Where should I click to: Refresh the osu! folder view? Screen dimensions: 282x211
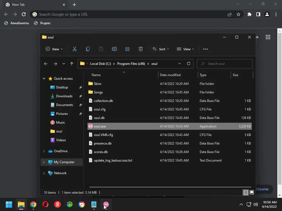188,63
